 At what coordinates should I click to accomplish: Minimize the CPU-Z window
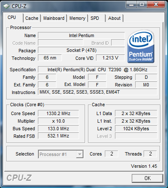tap(131, 5)
